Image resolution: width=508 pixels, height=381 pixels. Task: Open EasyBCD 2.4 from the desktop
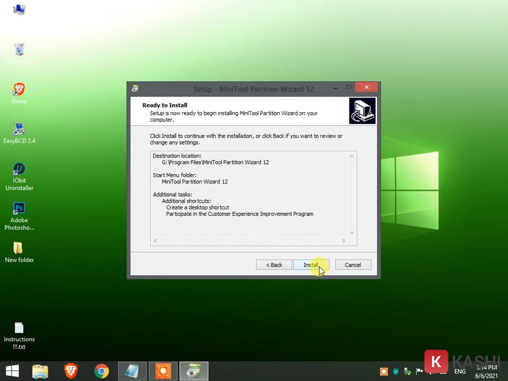[x=19, y=132]
